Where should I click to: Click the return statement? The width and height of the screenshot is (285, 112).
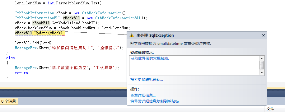(22, 73)
